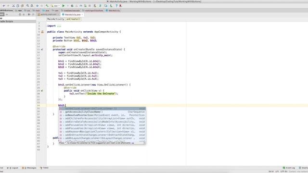Choose addChildrenForAccessibility from the completion list
The image size is (308, 173).
click(103, 119)
